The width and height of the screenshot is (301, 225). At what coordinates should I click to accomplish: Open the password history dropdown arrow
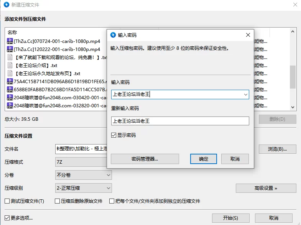[245, 95]
